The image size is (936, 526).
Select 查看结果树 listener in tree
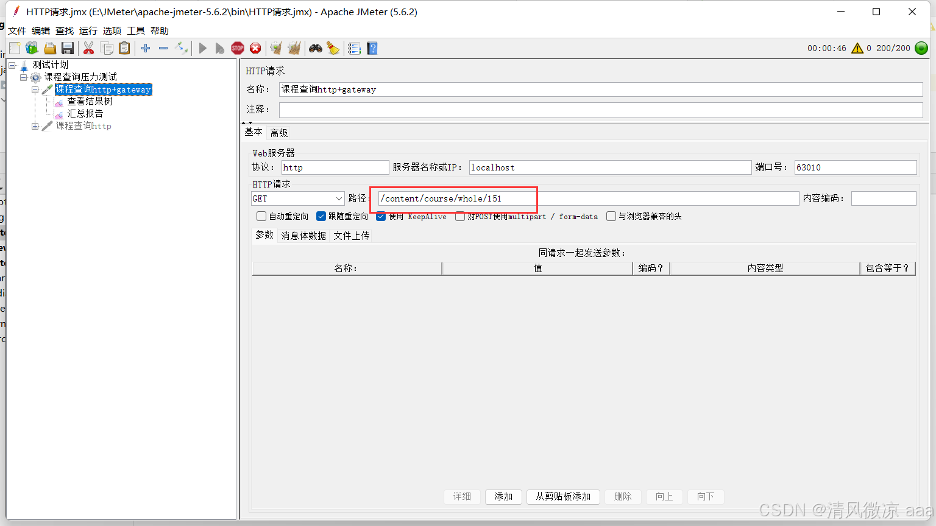pyautogui.click(x=90, y=102)
